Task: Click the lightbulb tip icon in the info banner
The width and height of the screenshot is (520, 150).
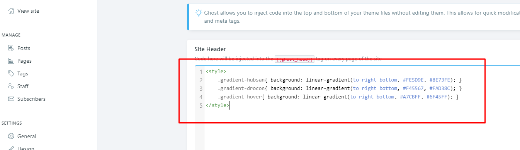Action: (199, 13)
